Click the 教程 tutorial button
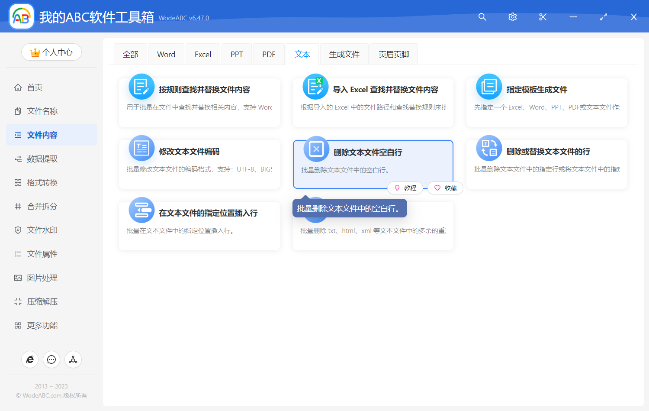 point(405,188)
